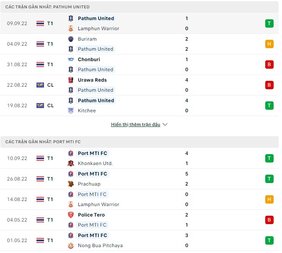Viewport: 282px width, 253px height.
Task: Click the orange H badge for Buriram match
Action: pyautogui.click(x=269, y=44)
